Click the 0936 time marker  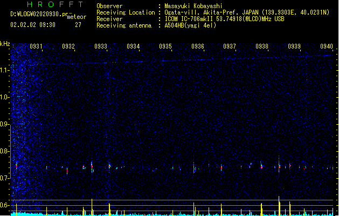(198, 46)
